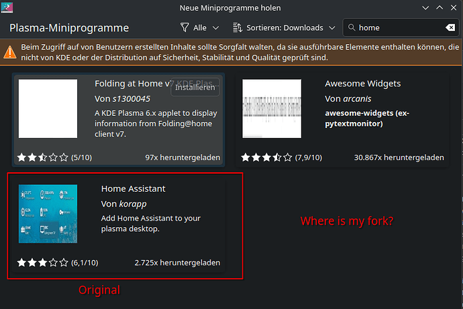
Task: Close the Neue Miniprogramme holen window
Action: pos(454,7)
